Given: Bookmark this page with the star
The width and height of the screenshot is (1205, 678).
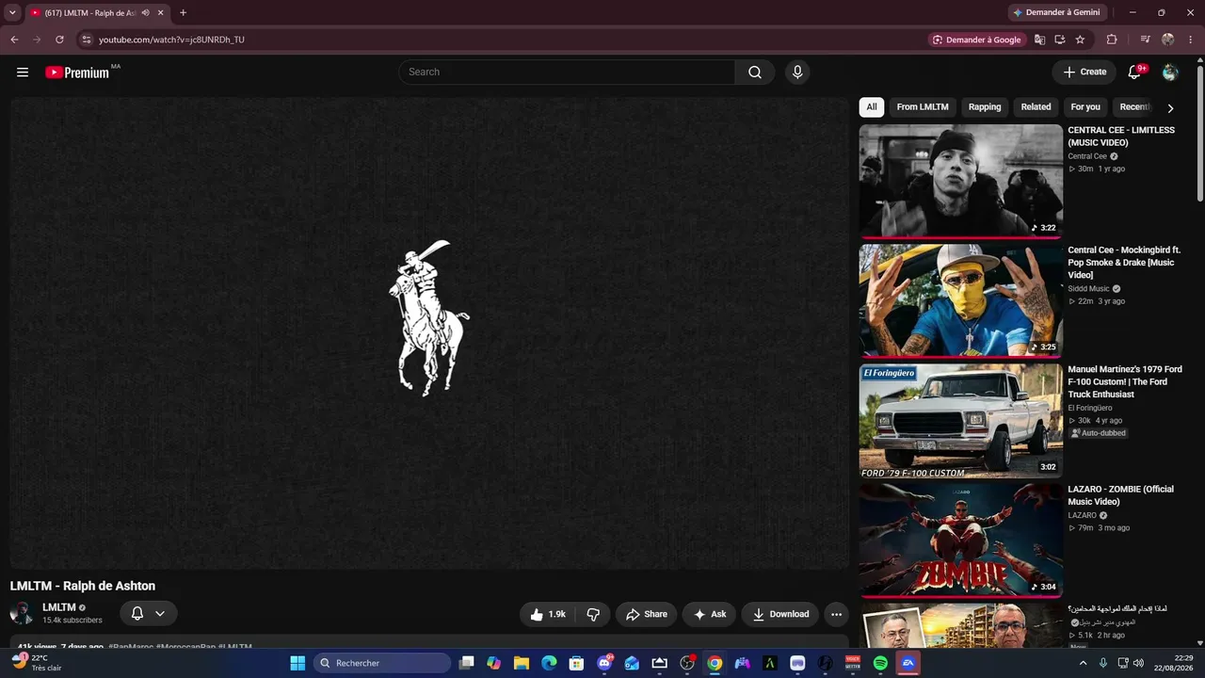Looking at the screenshot, I should 1080,40.
